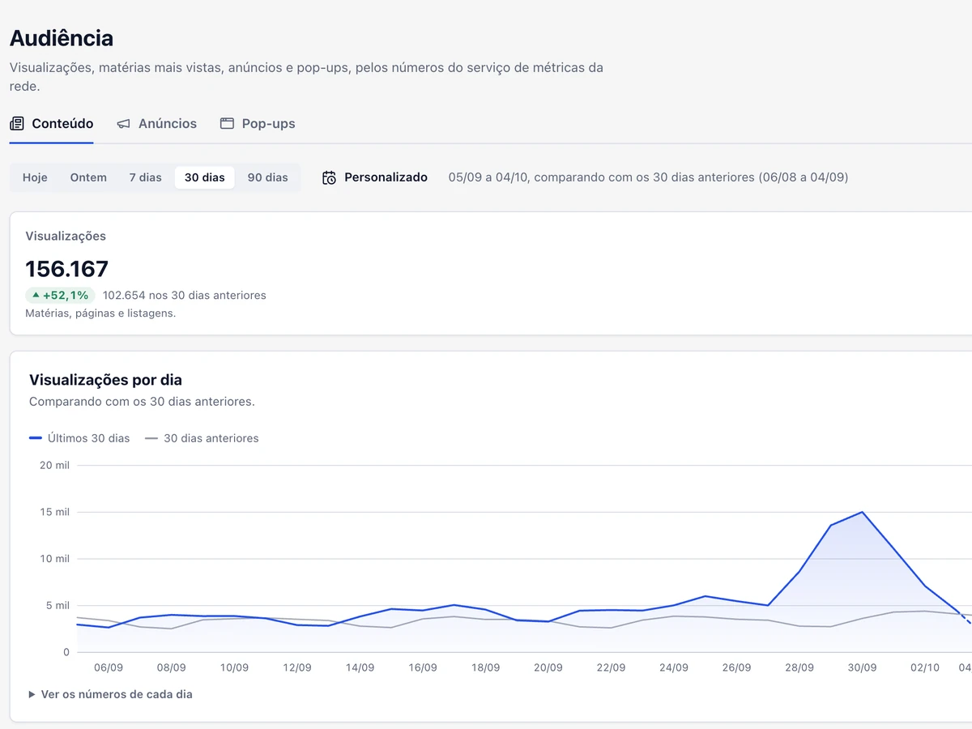The width and height of the screenshot is (972, 729).
Task: Select the Hoje period
Action: coord(35,177)
